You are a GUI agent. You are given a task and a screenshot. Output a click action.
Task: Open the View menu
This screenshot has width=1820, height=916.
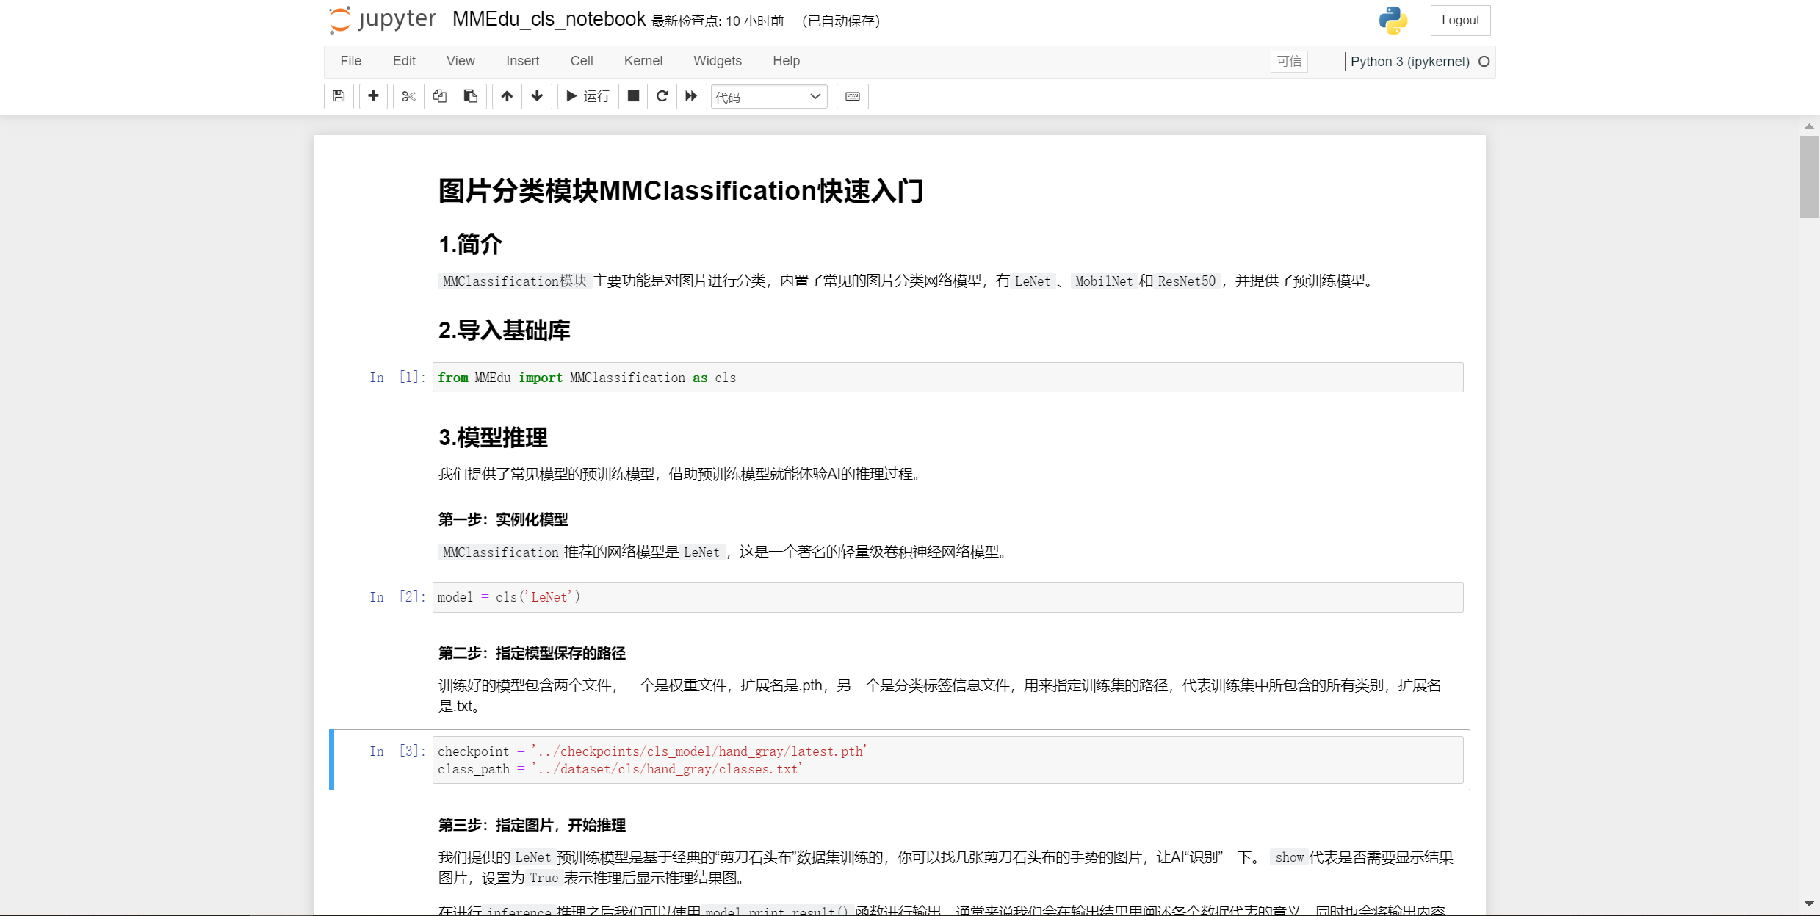click(461, 61)
